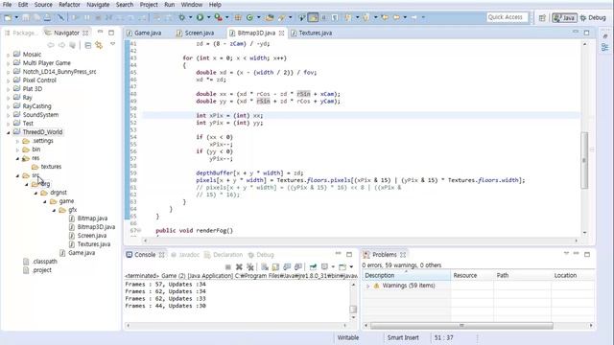Click the Clear Console icon

coord(265,266)
